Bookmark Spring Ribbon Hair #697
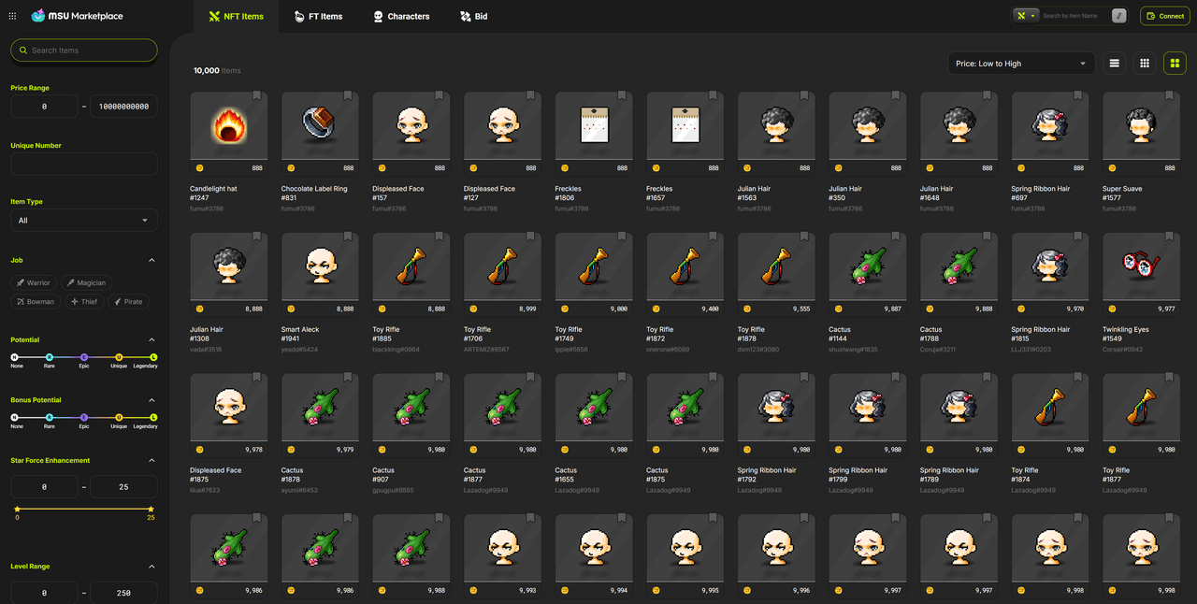This screenshot has width=1197, height=604. click(1077, 95)
